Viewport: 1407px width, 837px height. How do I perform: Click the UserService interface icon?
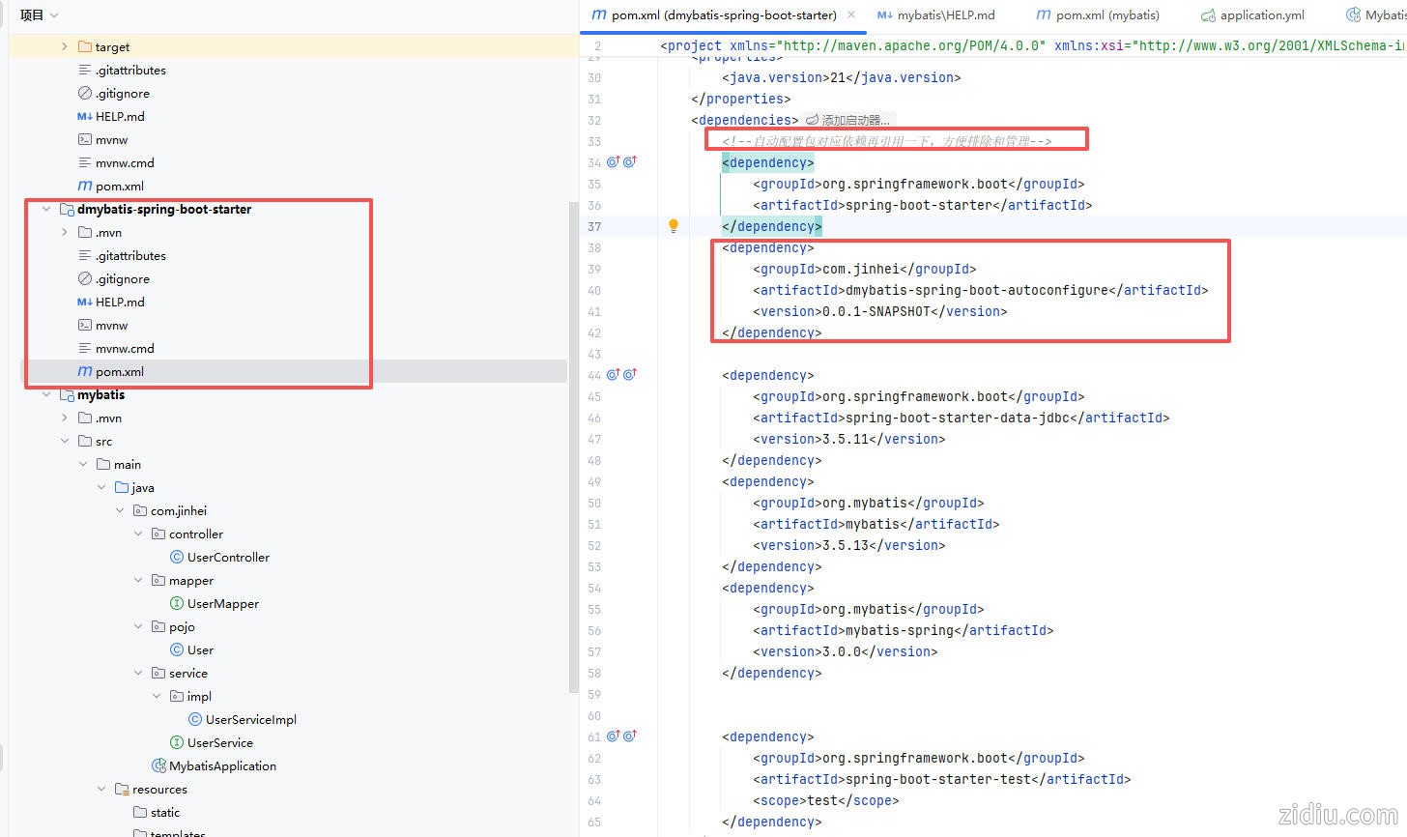click(177, 742)
